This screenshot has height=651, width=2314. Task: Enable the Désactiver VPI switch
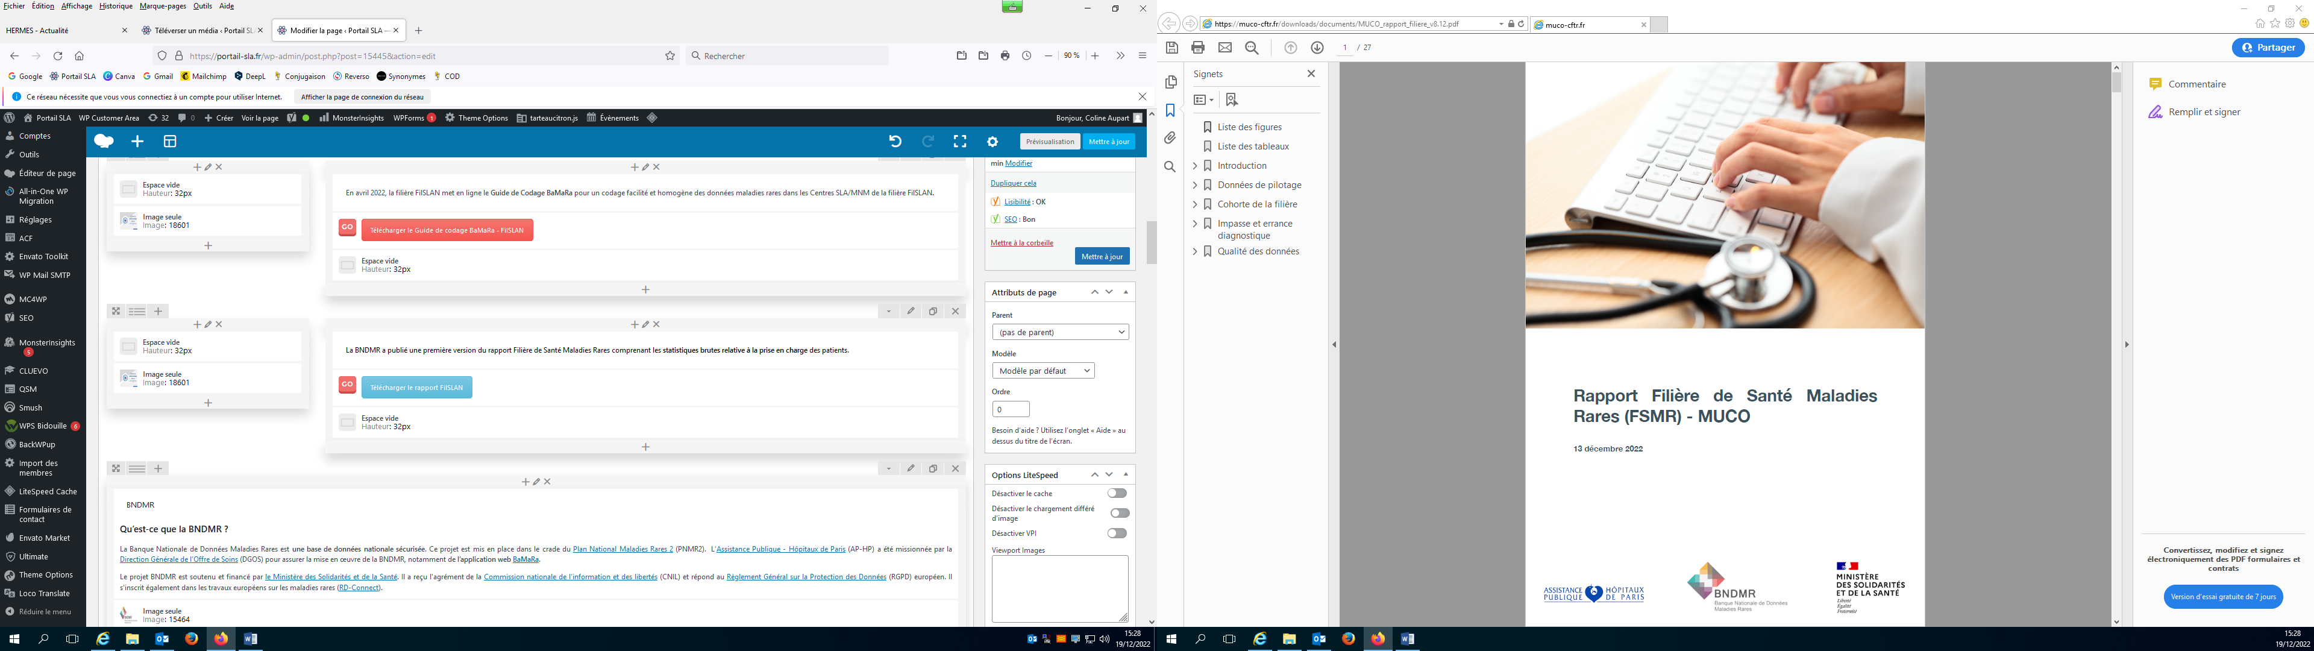pyautogui.click(x=1117, y=533)
